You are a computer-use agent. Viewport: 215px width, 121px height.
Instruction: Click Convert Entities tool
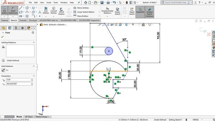click(x=54, y=10)
